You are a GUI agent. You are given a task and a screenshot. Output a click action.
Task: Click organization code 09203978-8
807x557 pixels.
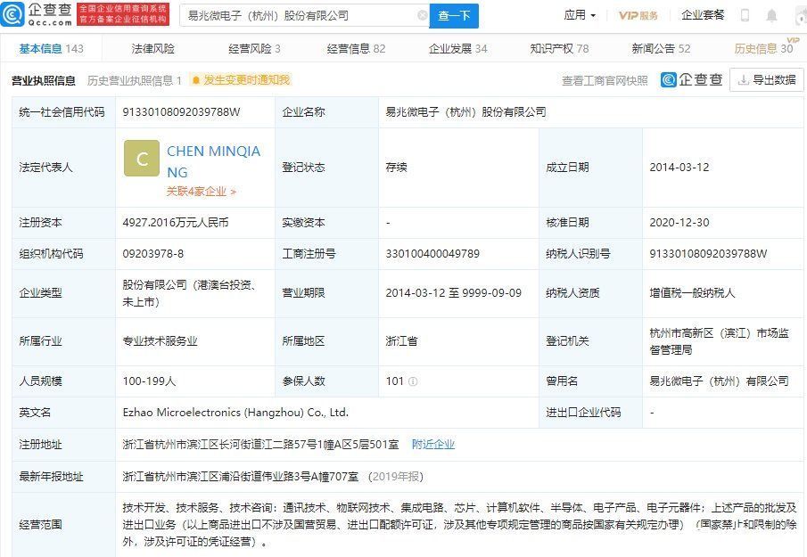pos(152,254)
